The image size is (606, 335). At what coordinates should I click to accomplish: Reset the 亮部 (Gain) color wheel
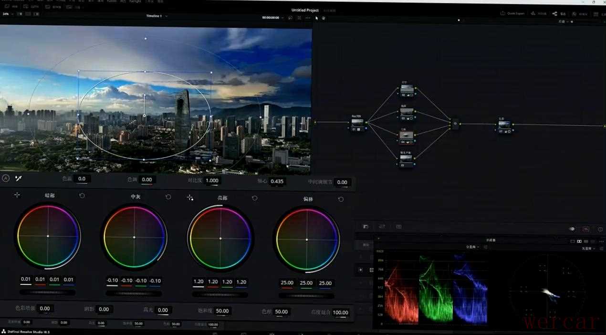pos(255,198)
